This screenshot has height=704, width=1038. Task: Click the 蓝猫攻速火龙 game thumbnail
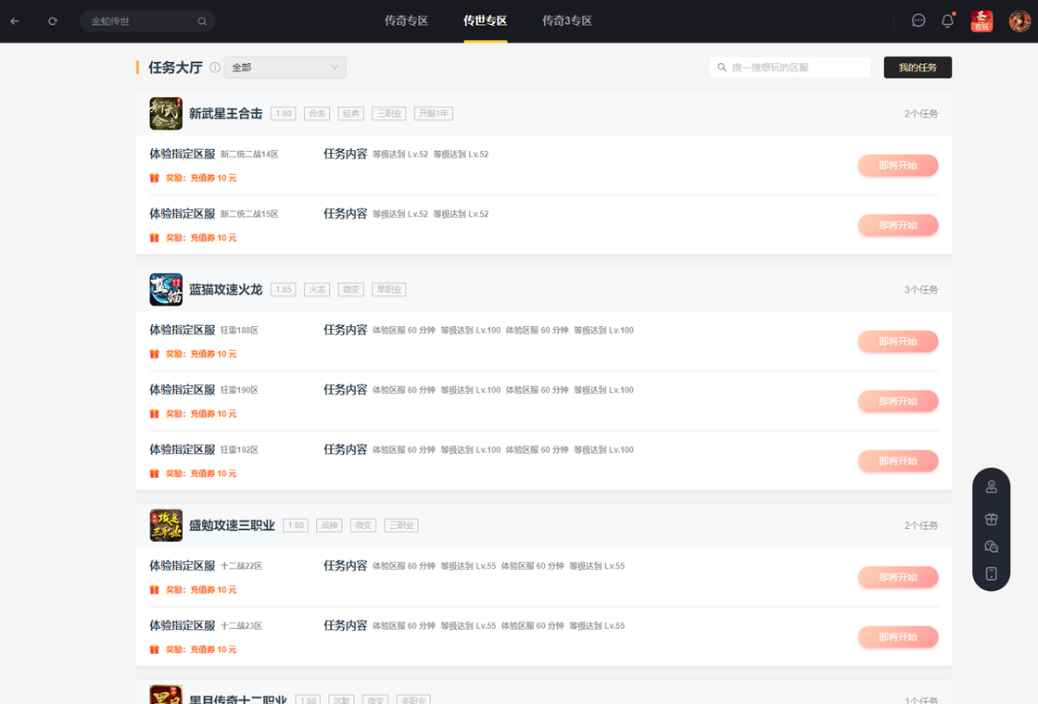[166, 289]
